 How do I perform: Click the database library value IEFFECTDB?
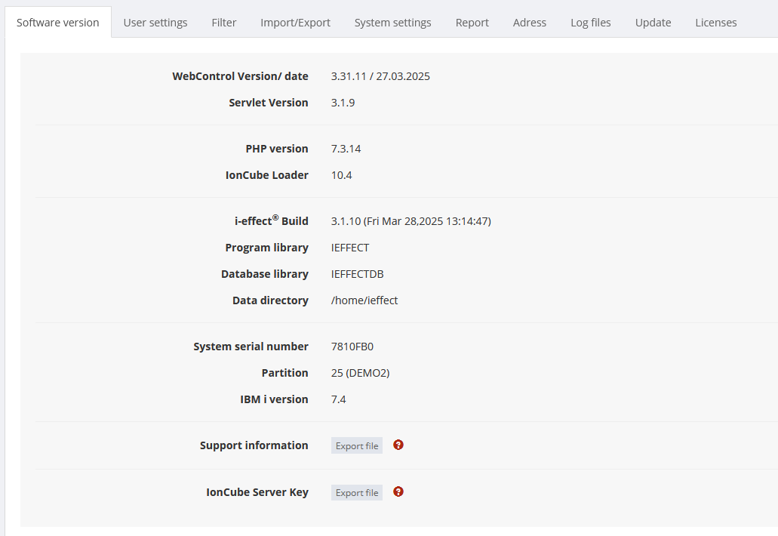click(358, 274)
